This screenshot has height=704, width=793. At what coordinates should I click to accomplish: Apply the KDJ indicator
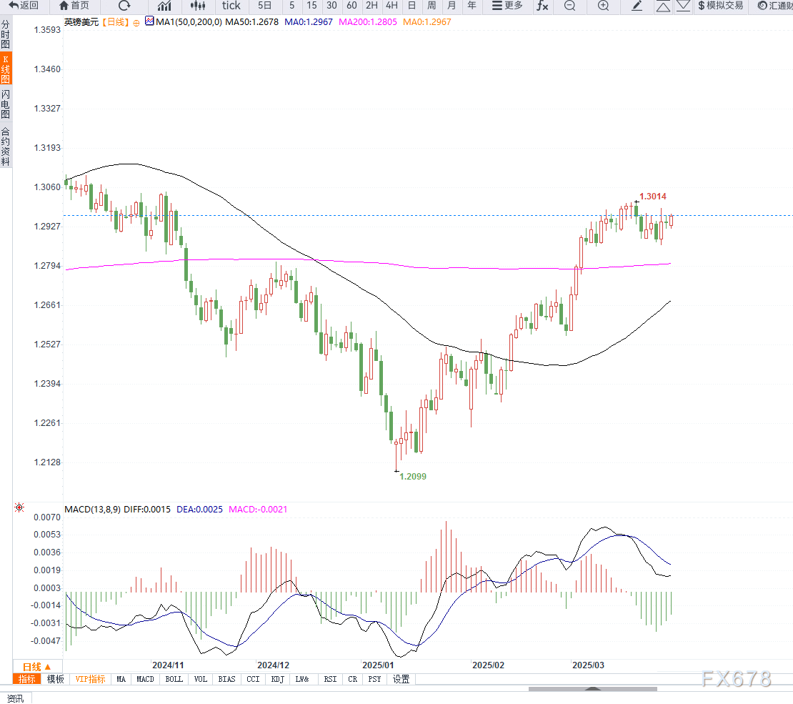click(278, 679)
